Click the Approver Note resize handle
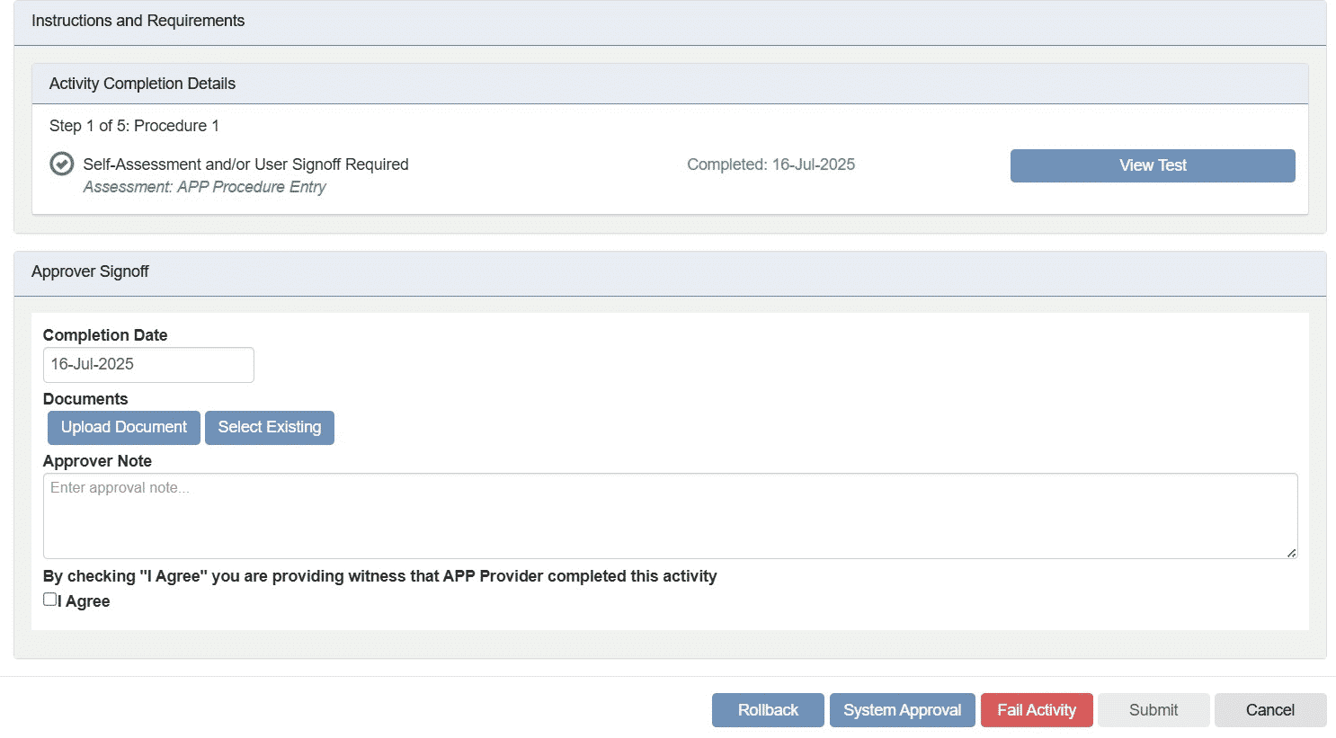This screenshot has height=738, width=1336. coord(1291,553)
